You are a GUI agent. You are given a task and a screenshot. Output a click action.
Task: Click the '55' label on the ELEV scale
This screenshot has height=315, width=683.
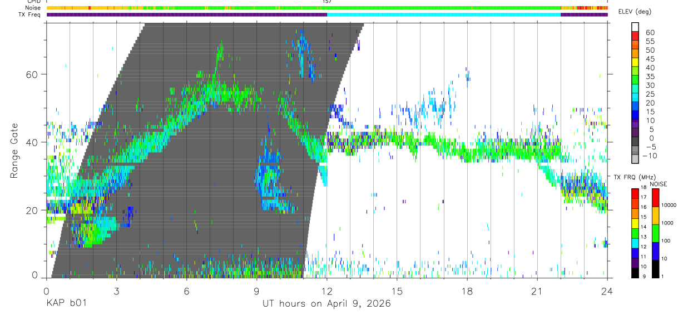pos(649,41)
